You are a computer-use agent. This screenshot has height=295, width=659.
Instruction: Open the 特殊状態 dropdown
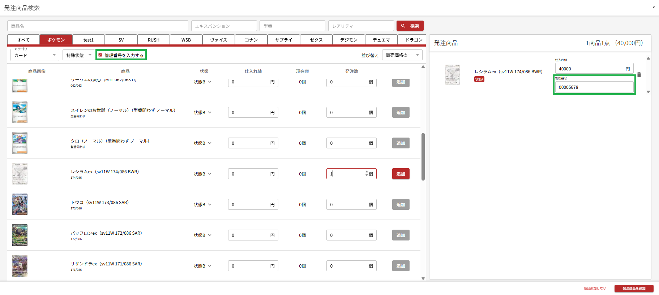coord(78,55)
